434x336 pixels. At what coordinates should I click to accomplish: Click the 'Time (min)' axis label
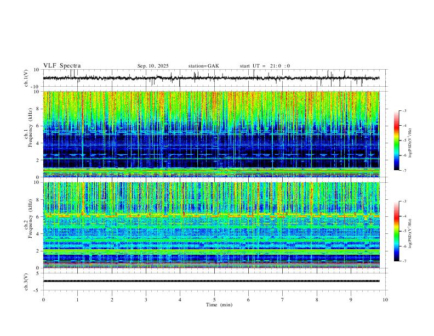[219, 305]
